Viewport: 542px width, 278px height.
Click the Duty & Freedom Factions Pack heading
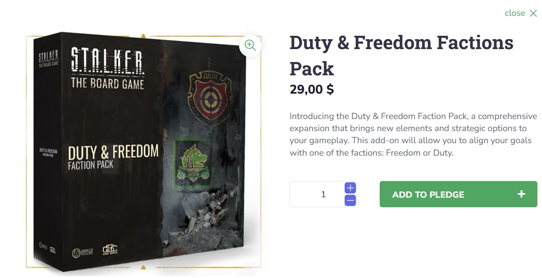click(401, 55)
